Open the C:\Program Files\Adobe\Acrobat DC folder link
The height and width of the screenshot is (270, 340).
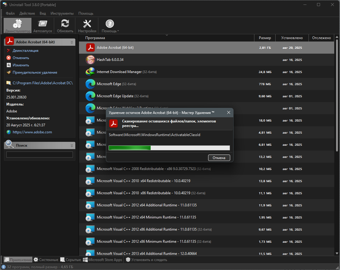tap(43, 83)
